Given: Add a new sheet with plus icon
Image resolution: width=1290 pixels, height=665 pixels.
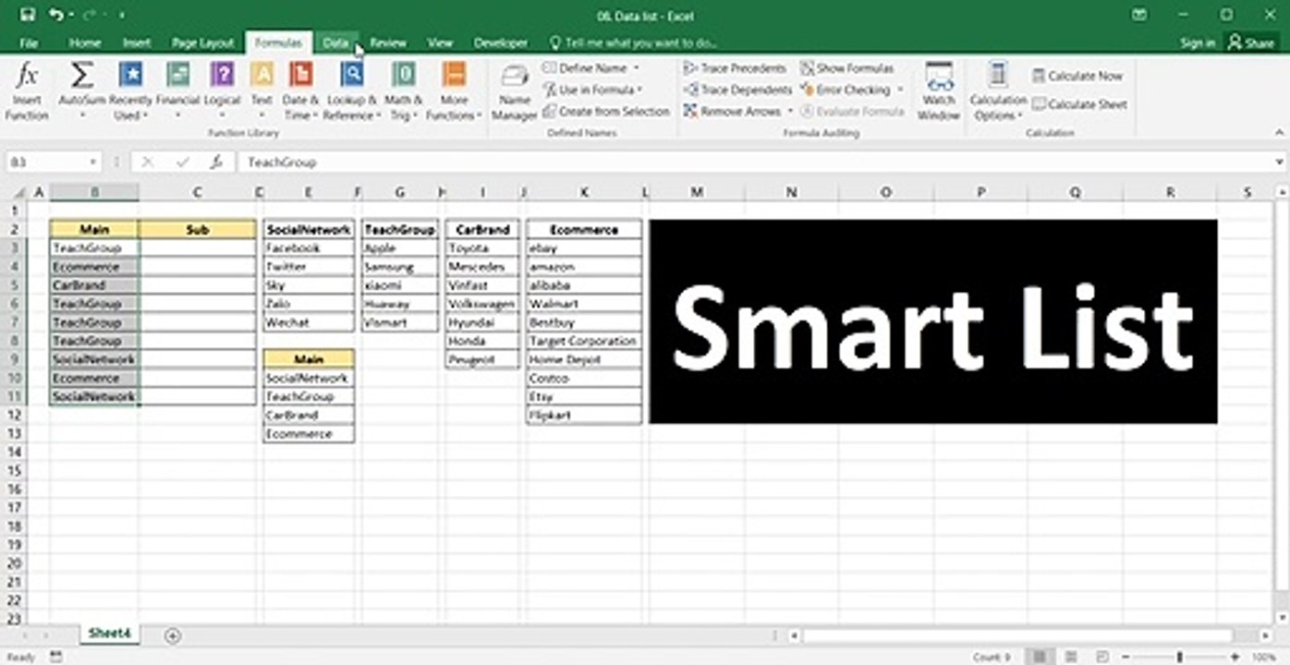Looking at the screenshot, I should click(x=173, y=635).
